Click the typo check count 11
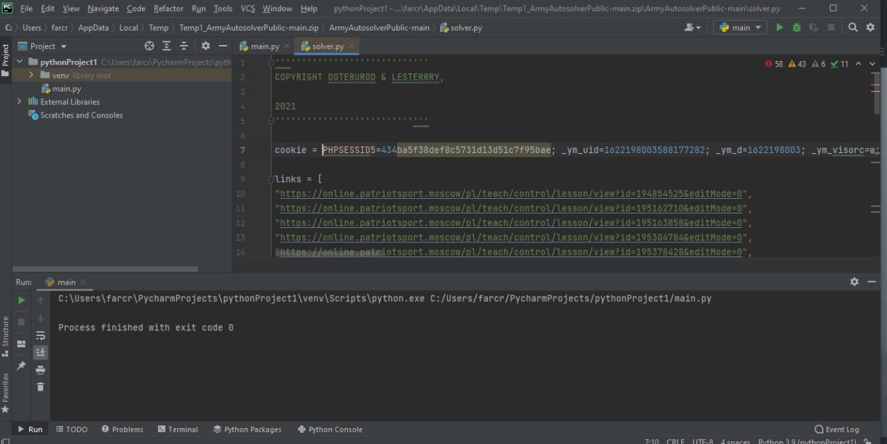This screenshot has width=887, height=444. tap(840, 64)
